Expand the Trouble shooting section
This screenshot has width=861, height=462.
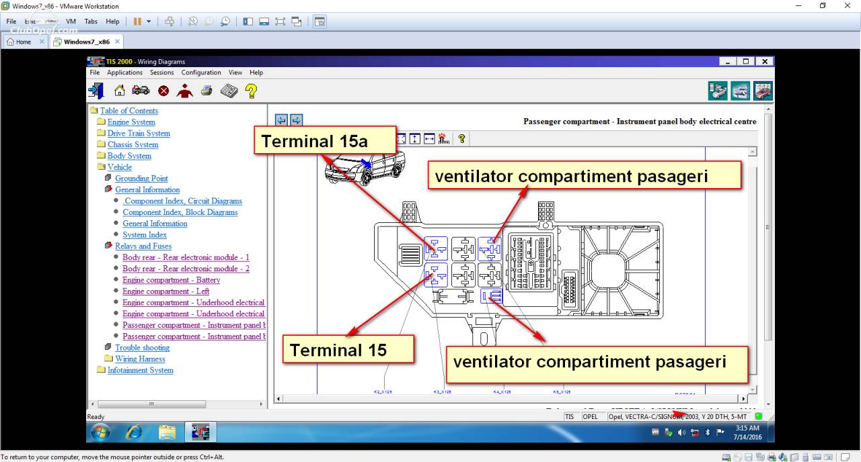click(108, 347)
